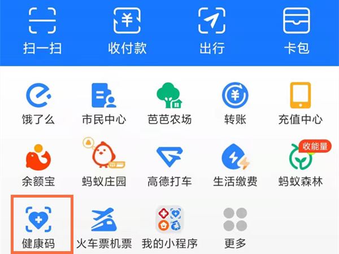Open the highlighted 健康码 health code icon
This screenshot has height=254, width=339.
coord(38,219)
